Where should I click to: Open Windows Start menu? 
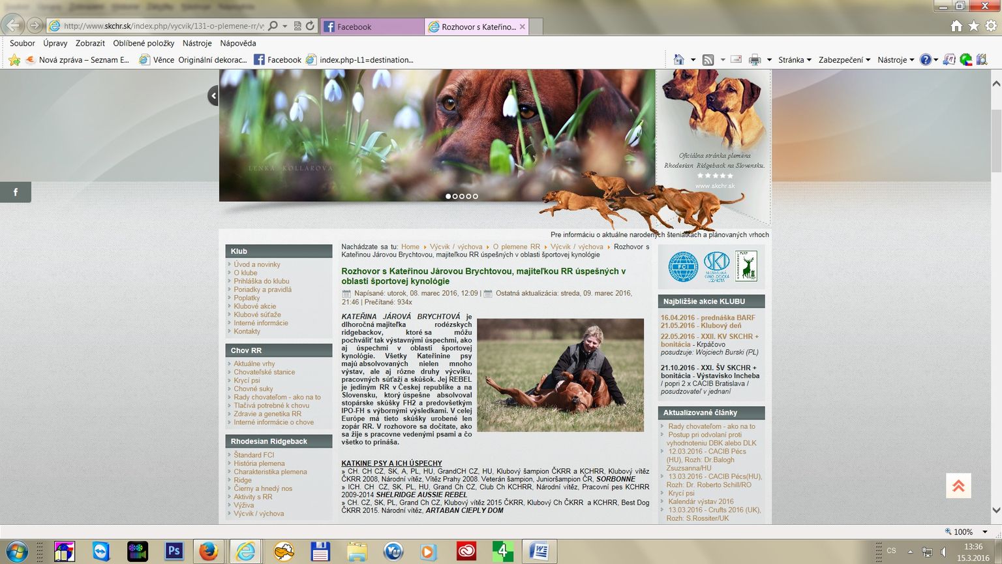pyautogui.click(x=16, y=552)
